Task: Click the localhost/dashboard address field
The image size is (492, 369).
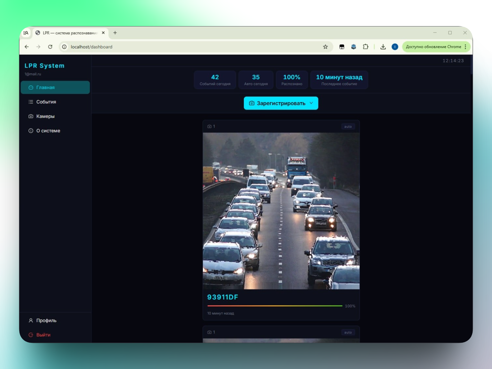Action: click(196, 47)
